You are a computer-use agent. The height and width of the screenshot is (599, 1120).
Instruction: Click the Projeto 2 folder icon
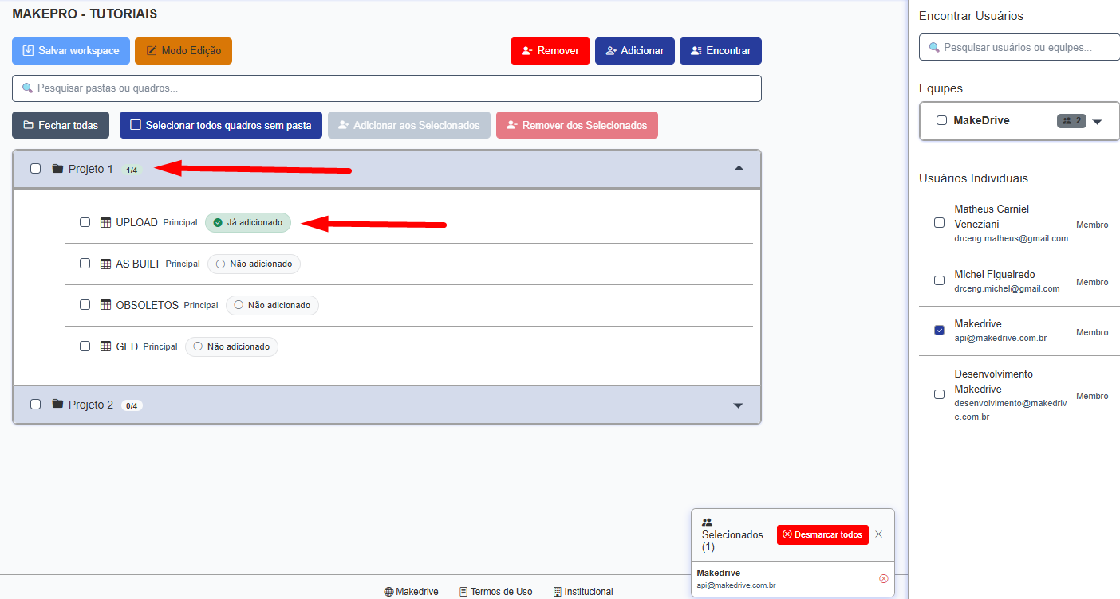tap(57, 404)
